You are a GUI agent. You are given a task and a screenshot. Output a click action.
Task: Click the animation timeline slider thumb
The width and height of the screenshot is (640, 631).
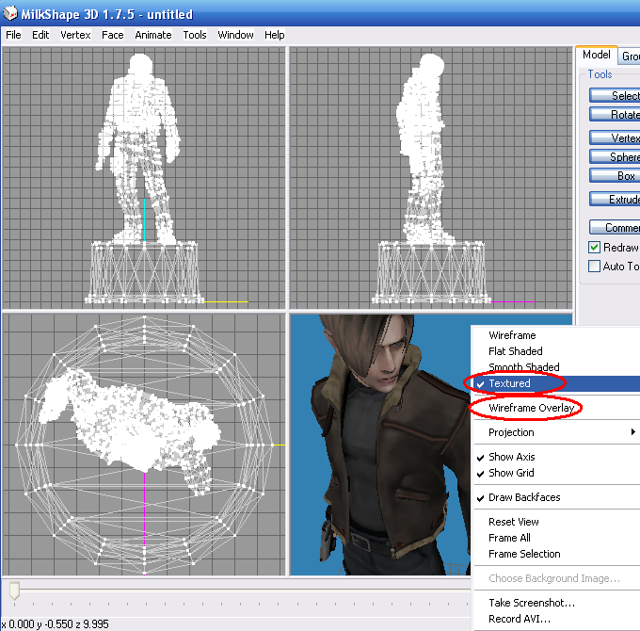pyautogui.click(x=14, y=591)
